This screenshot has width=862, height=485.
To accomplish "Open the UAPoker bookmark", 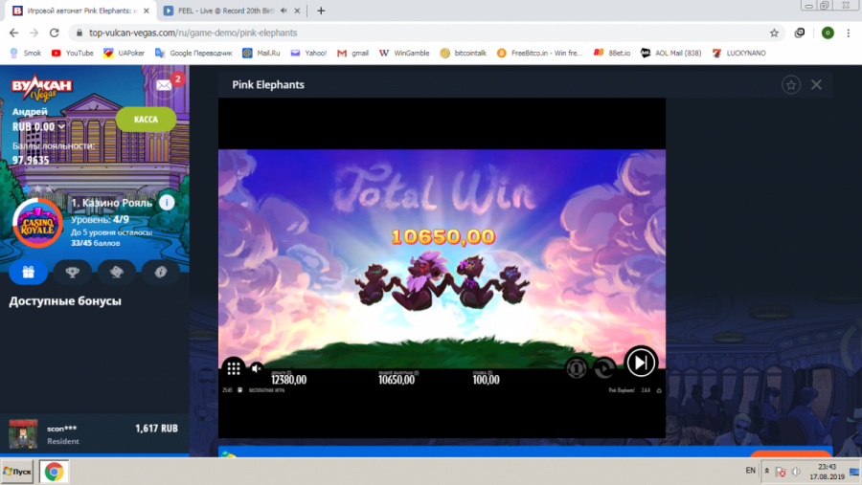I will click(x=125, y=54).
